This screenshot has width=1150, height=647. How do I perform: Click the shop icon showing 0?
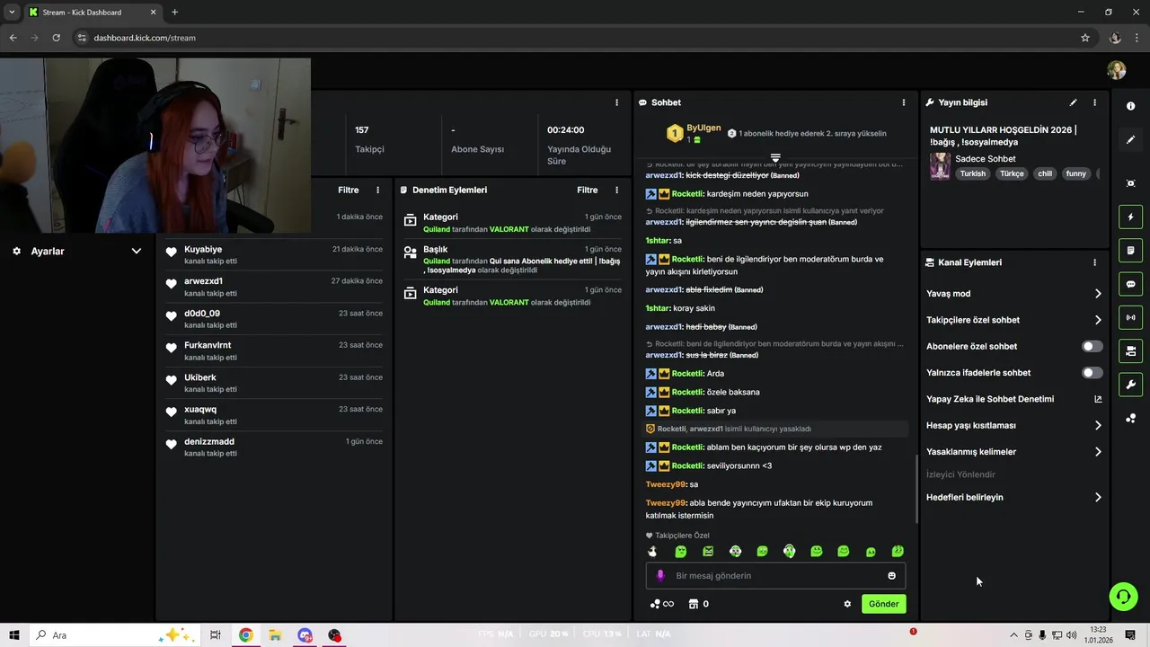point(698,604)
